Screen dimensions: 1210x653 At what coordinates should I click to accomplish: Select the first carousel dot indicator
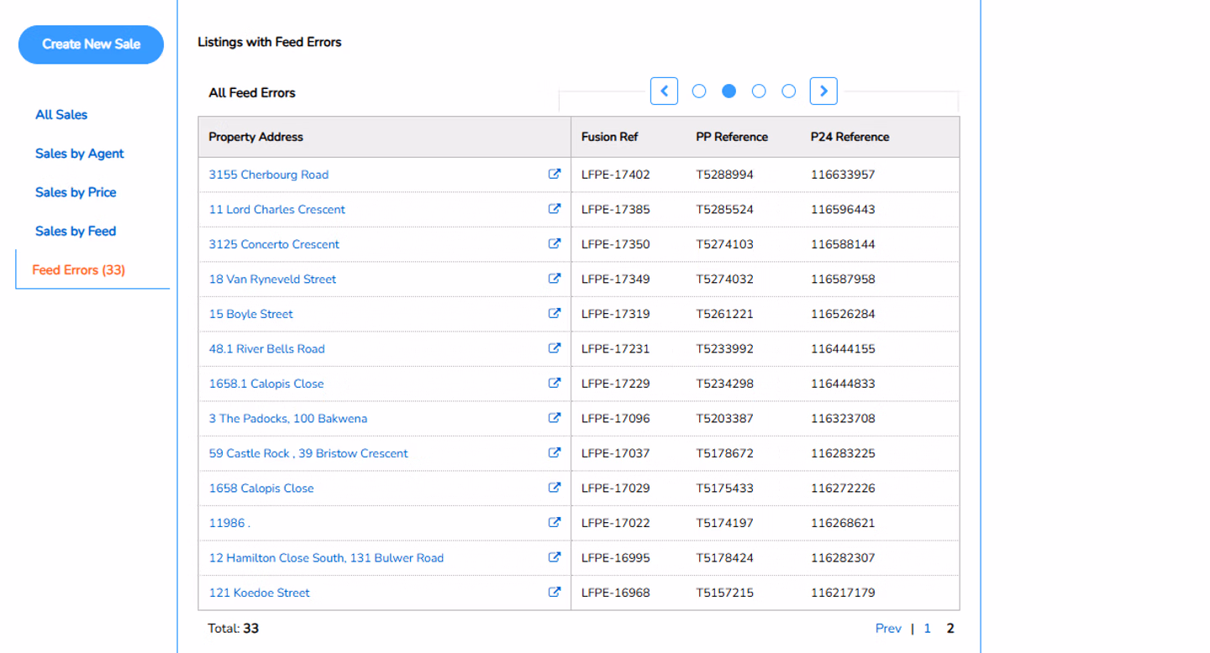tap(699, 91)
